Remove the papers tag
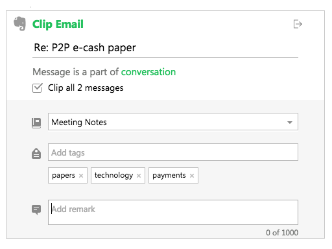Image resolution: width=332 pixels, height=249 pixels. click(x=81, y=176)
